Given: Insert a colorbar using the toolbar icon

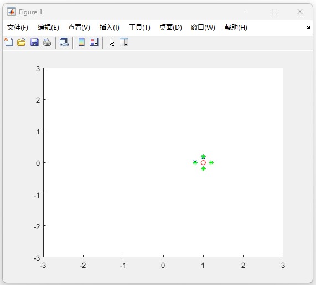Looking at the screenshot, I should coord(81,42).
